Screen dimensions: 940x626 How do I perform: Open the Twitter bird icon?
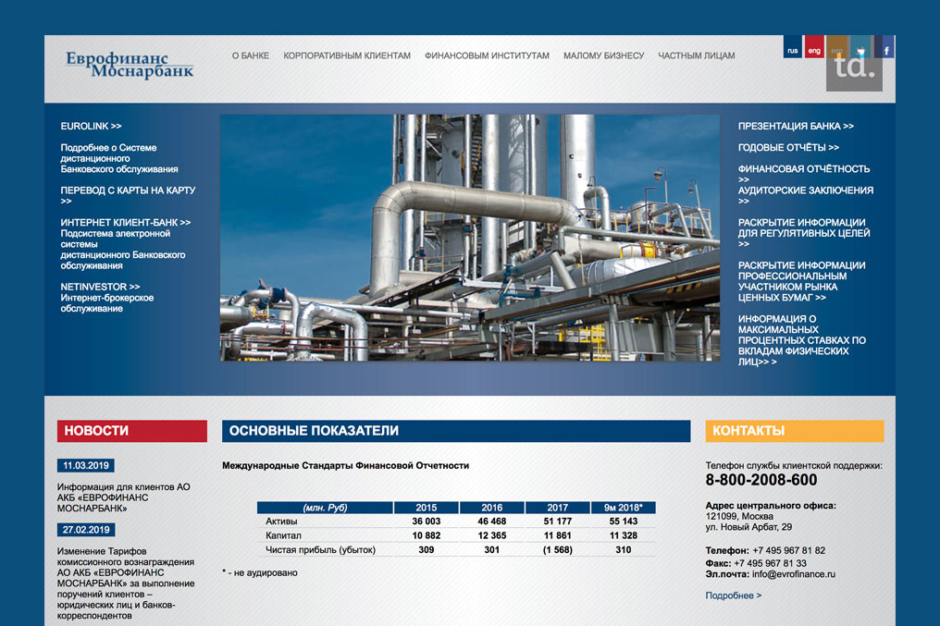tap(860, 47)
